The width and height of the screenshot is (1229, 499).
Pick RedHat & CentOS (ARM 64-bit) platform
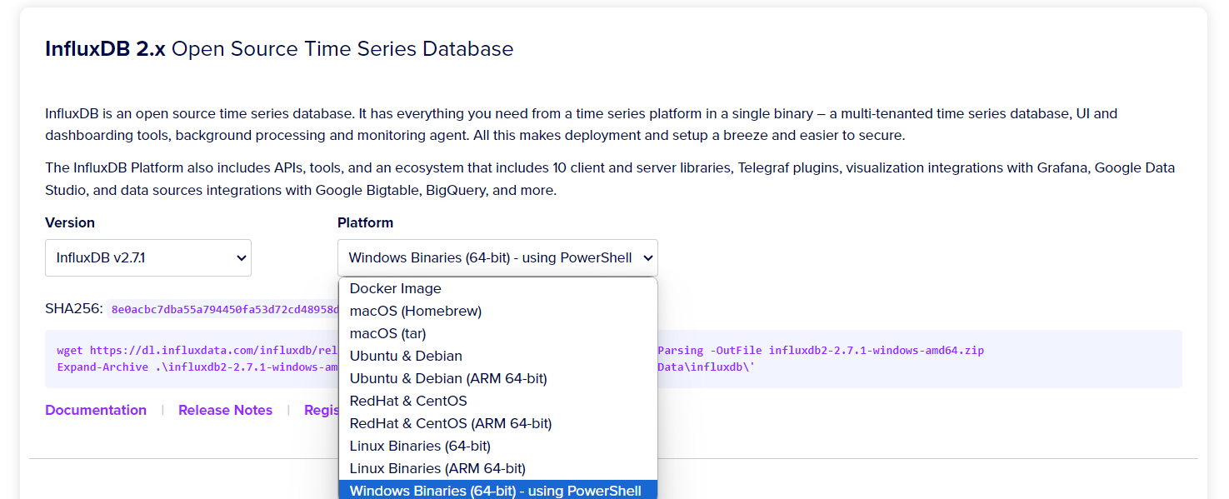click(x=497, y=423)
